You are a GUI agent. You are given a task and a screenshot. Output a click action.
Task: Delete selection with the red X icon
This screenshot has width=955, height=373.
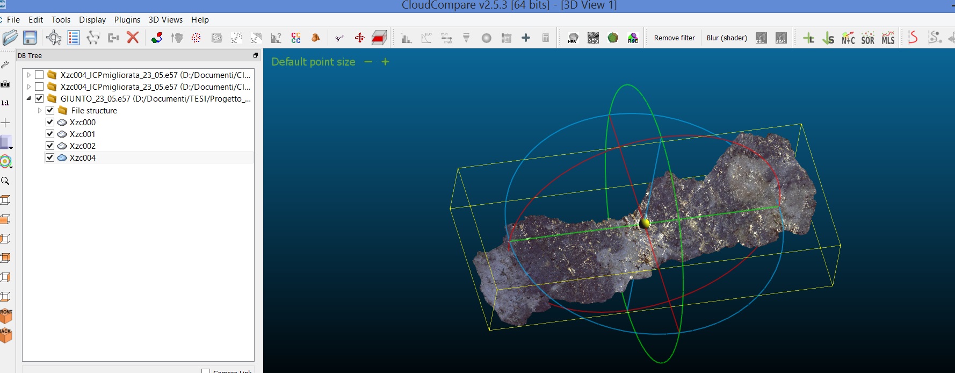133,38
